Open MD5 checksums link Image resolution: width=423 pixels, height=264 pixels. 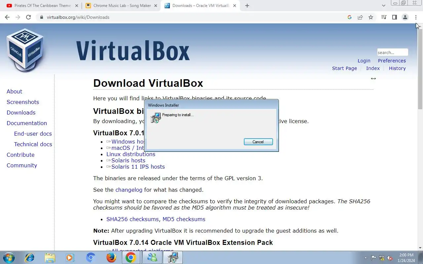click(x=184, y=219)
